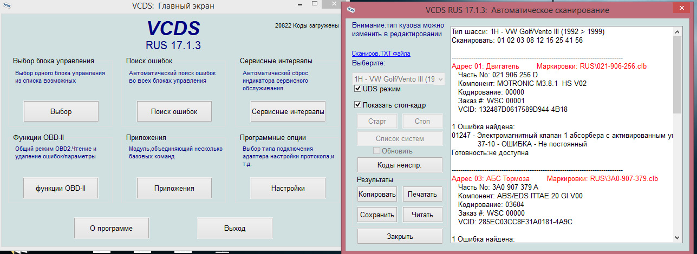Click VCID: 132487D0617589D944-4B18 line
The width and height of the screenshot is (697, 254).
(512, 110)
